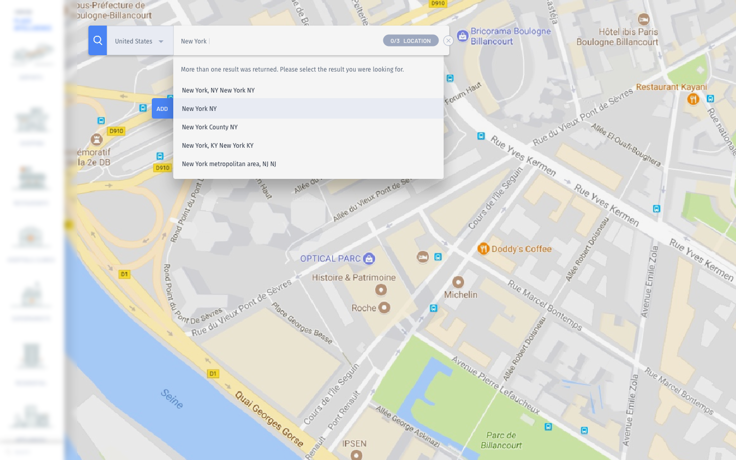Click the blue magnifier search icon

(x=98, y=40)
